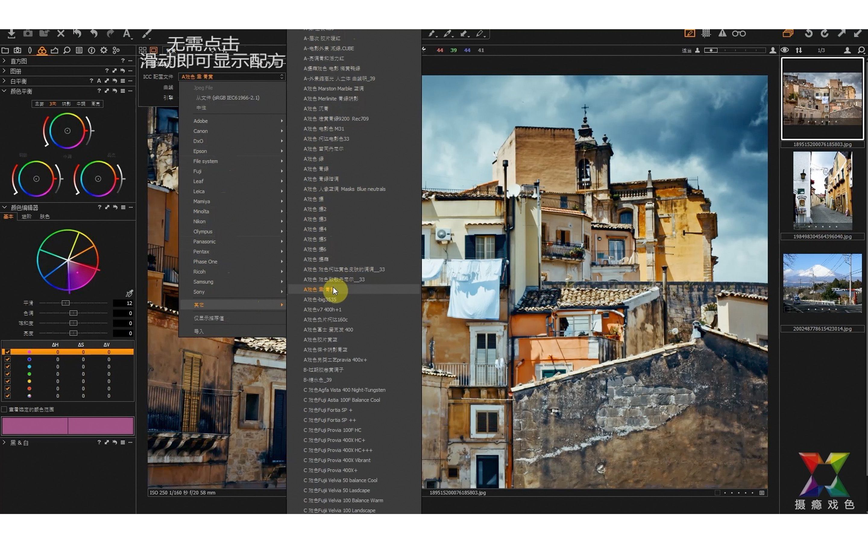Click the 导入 import menu entry

coord(199,331)
